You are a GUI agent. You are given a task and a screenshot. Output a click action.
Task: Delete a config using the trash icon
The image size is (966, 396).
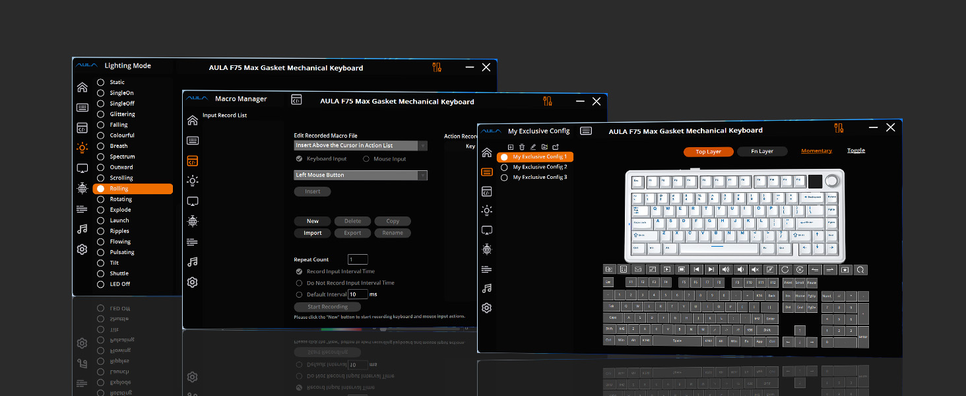click(521, 146)
